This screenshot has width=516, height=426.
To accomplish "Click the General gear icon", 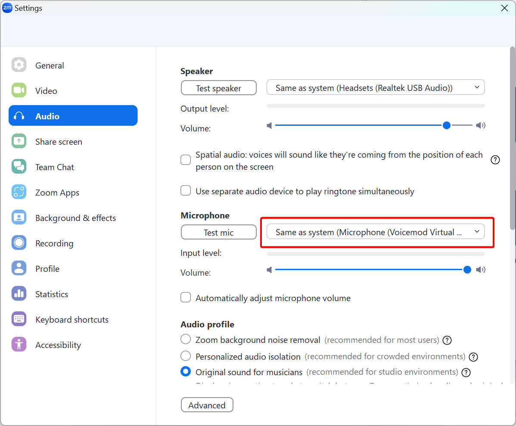I will tap(19, 65).
